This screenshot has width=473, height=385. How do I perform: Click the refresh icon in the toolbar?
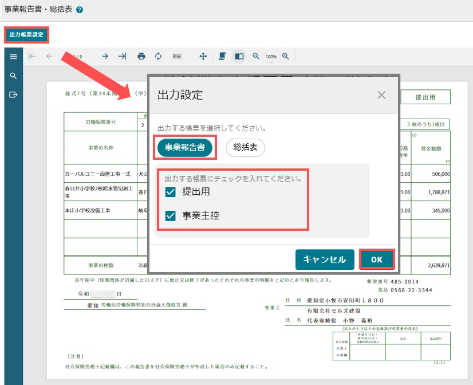point(158,56)
